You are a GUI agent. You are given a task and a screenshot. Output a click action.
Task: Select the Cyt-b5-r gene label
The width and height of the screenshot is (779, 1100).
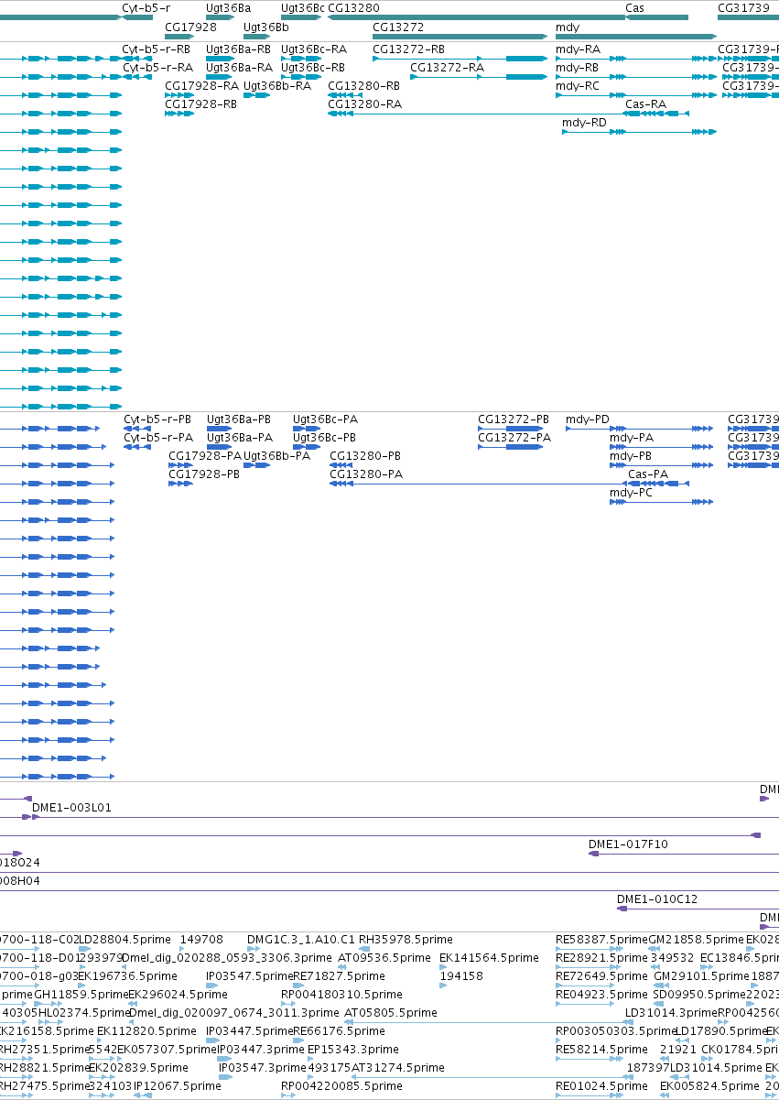146,7
